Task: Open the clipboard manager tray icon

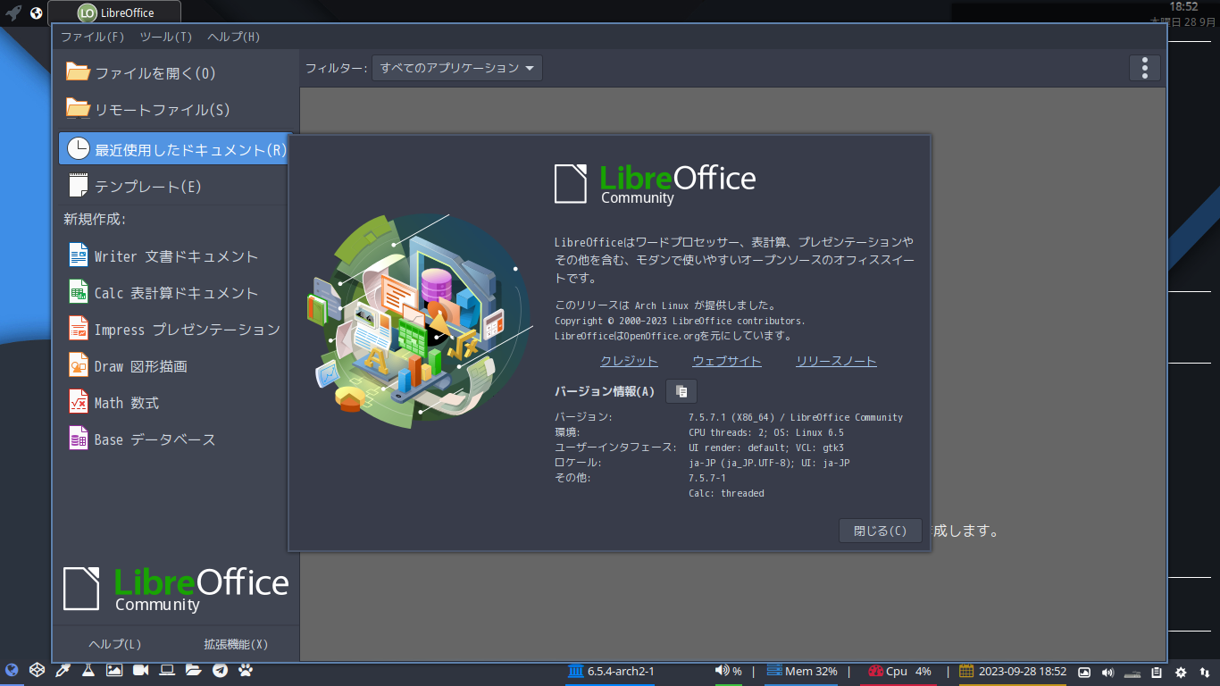Action: click(x=1157, y=672)
